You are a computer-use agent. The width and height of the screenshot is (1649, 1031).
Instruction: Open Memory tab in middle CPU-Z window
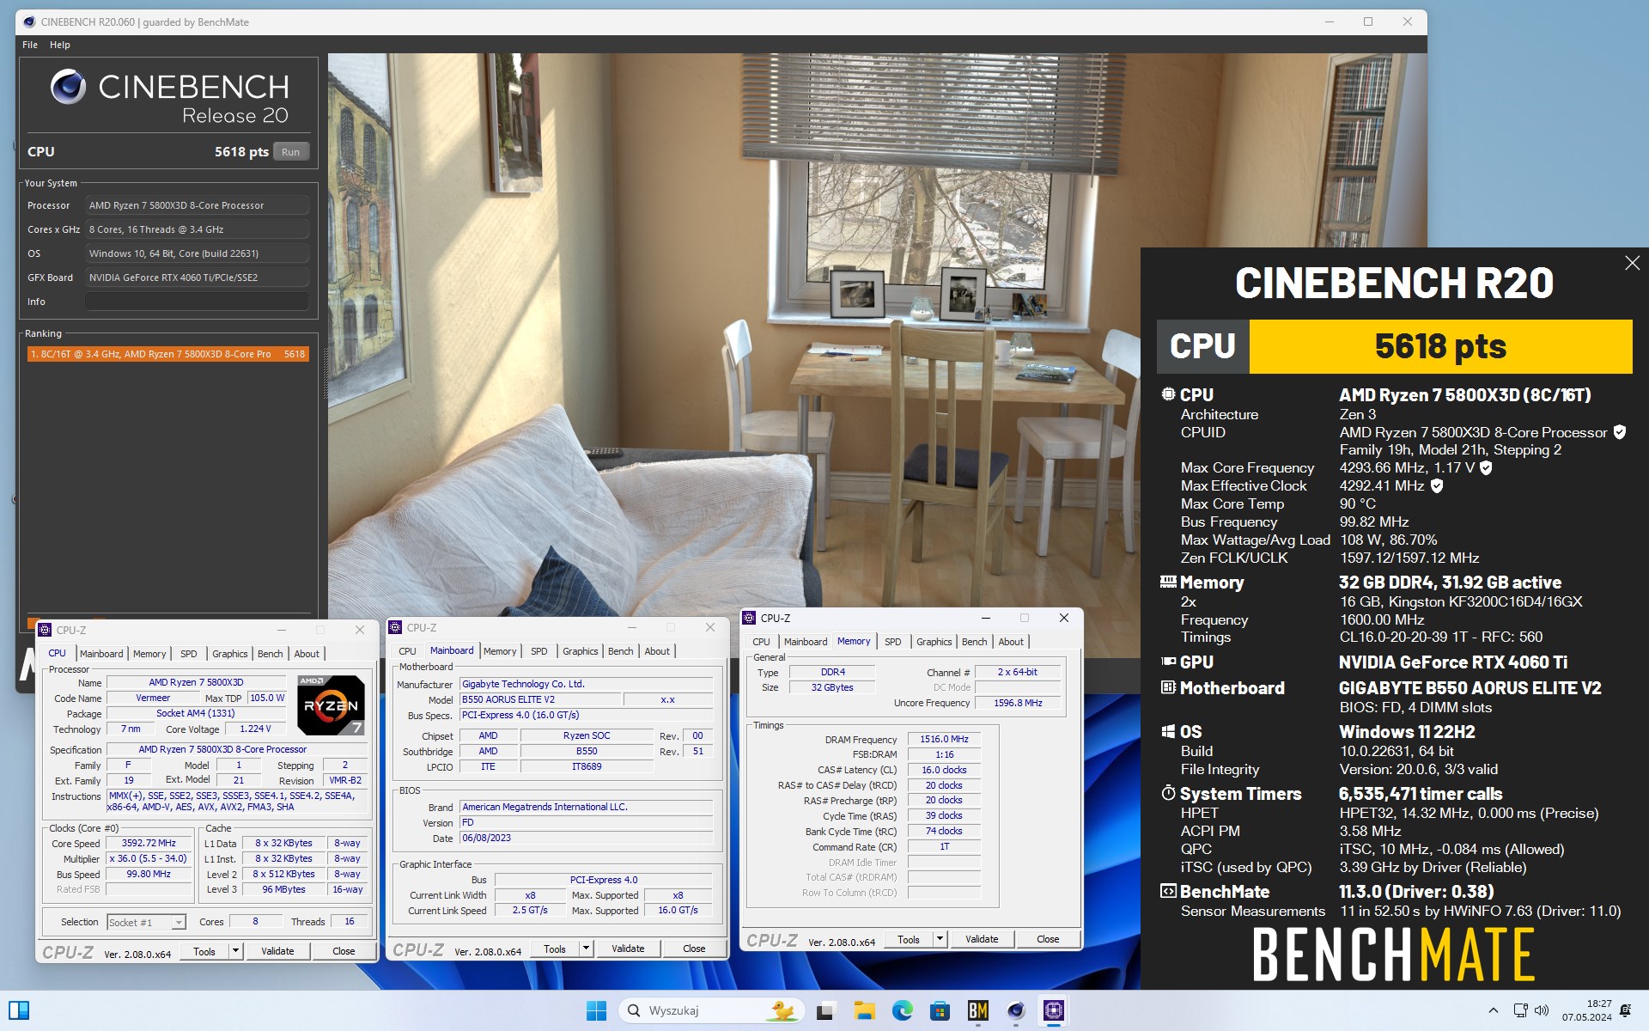[x=500, y=651]
